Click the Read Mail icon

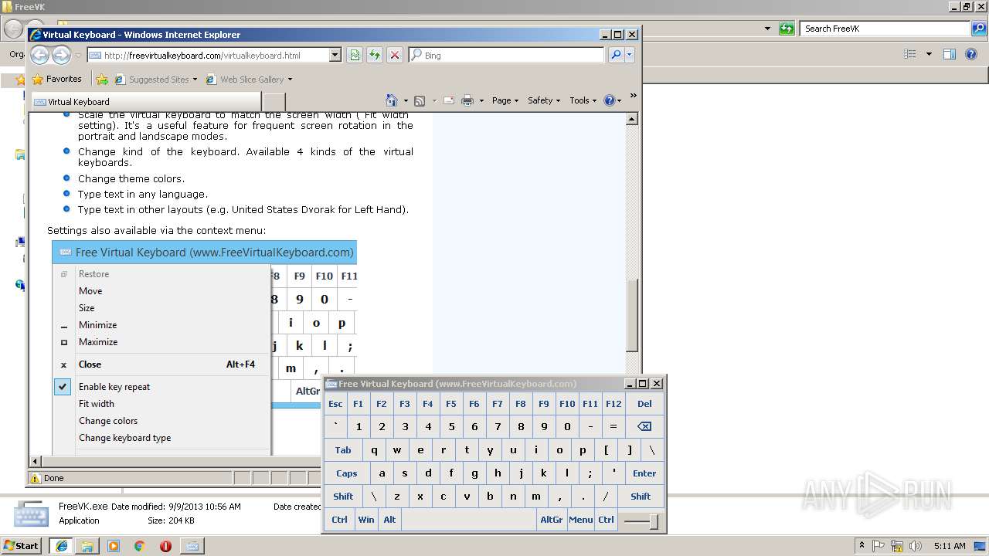448,100
